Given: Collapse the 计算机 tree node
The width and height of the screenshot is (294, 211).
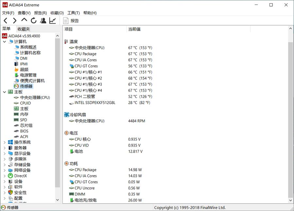Looking at the screenshot, I should tap(4, 42).
